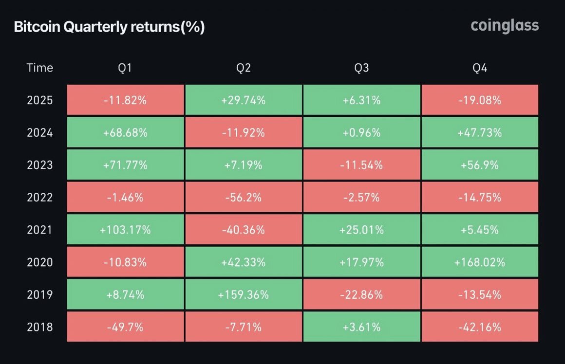Click the 2019 Q3 -22.86% cell

tap(361, 294)
